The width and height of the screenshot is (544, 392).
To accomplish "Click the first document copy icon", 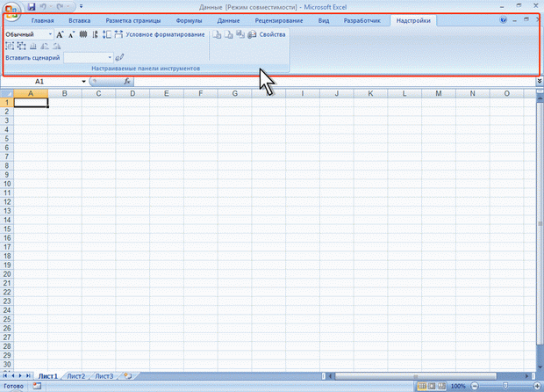I will point(217,34).
